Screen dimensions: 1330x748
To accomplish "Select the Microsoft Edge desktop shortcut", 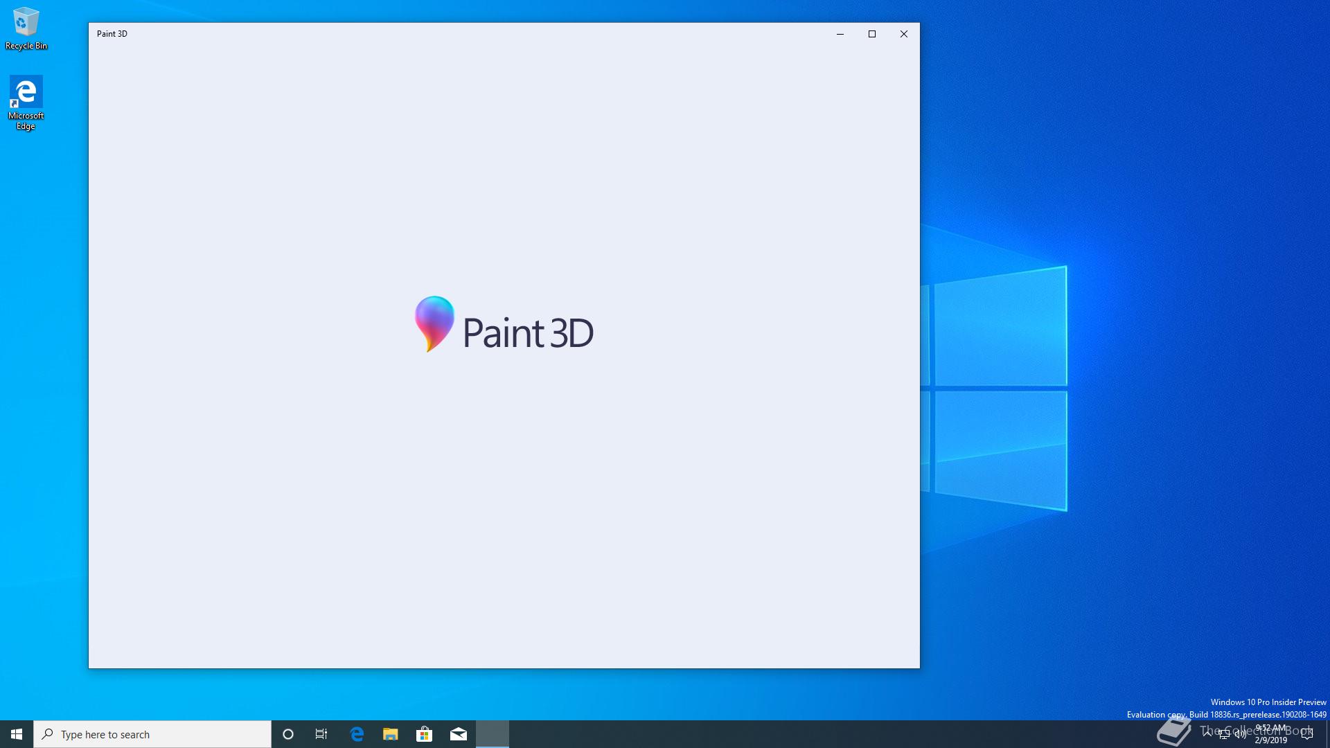I will [26, 103].
